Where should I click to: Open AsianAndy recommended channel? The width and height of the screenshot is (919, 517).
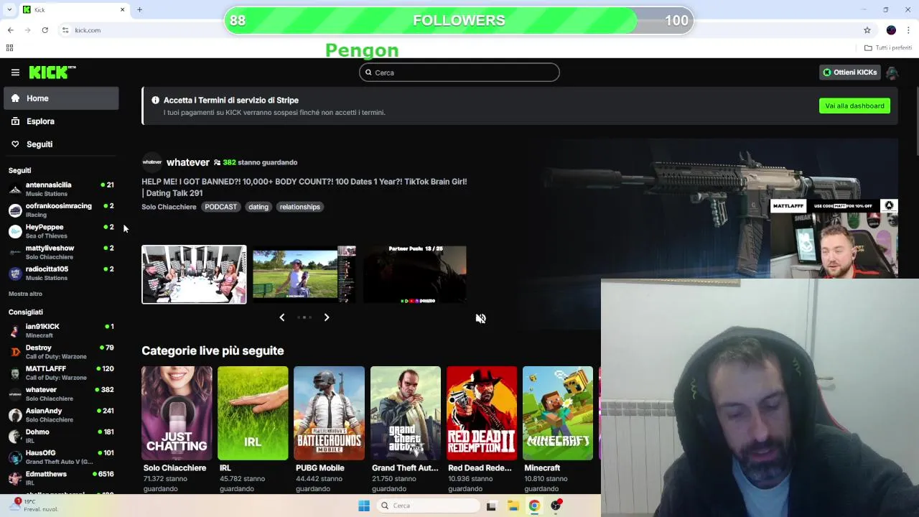(x=61, y=415)
